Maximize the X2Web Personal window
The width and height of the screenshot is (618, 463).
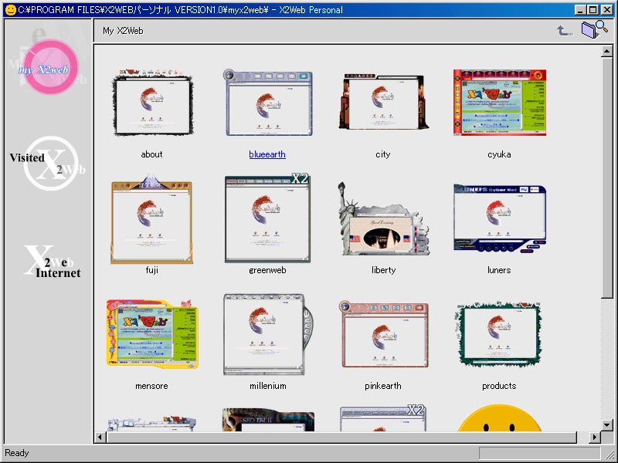[x=593, y=10]
